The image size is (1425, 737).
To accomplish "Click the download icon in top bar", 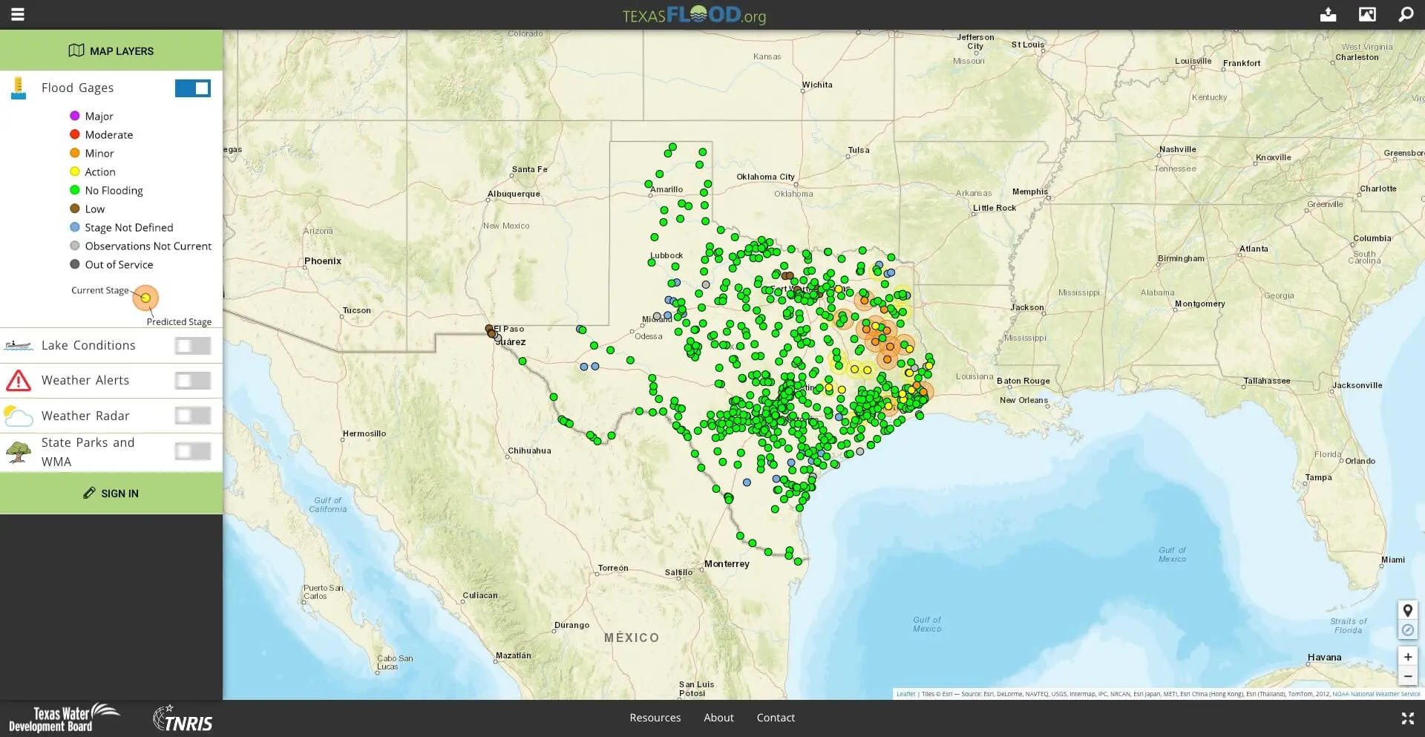I will (1328, 15).
